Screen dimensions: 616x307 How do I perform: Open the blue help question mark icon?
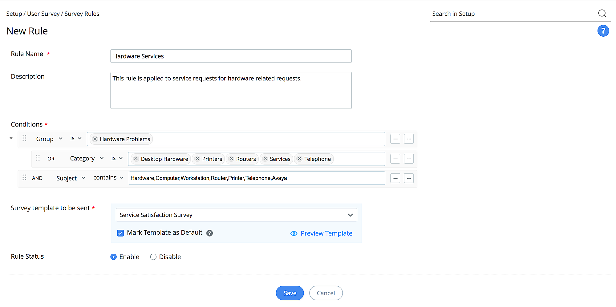(603, 31)
